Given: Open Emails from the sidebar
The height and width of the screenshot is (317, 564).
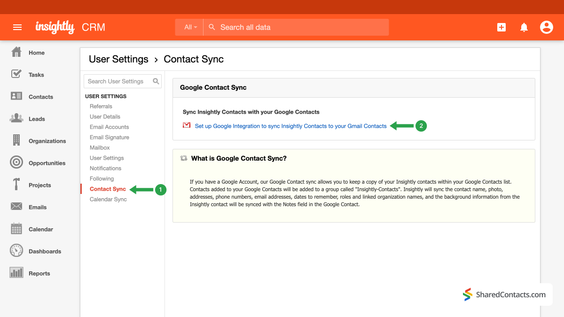Looking at the screenshot, I should 38,208.
